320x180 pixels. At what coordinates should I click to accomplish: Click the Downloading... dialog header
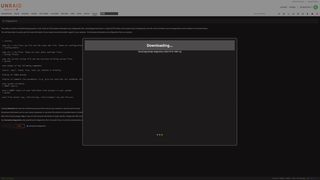tap(160, 45)
